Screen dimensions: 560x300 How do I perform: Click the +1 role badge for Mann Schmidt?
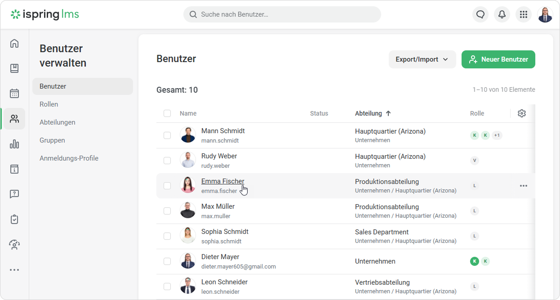coord(497,135)
